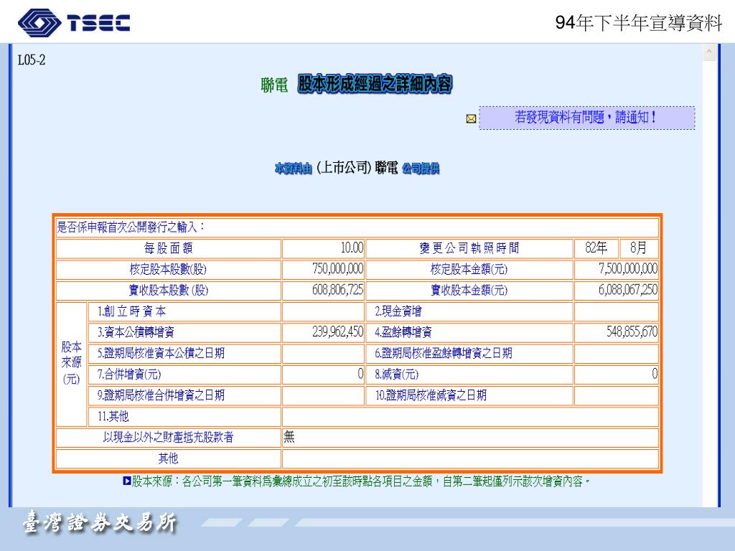The image size is (735, 551).
Task: Click the blue arrow icon before '股本來源' note
Action: pos(126,481)
